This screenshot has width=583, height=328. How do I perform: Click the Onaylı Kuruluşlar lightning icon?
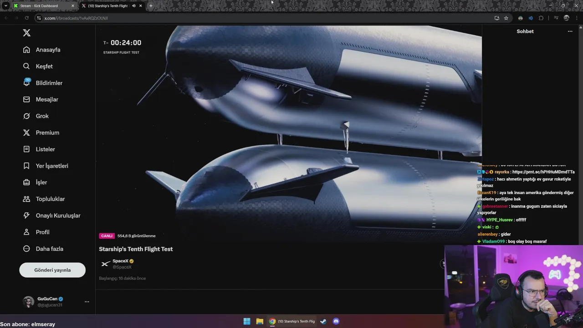click(x=26, y=215)
